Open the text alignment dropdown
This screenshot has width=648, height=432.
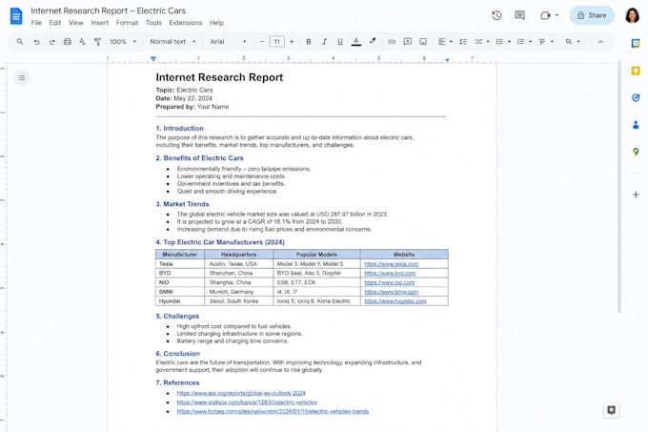(445, 42)
